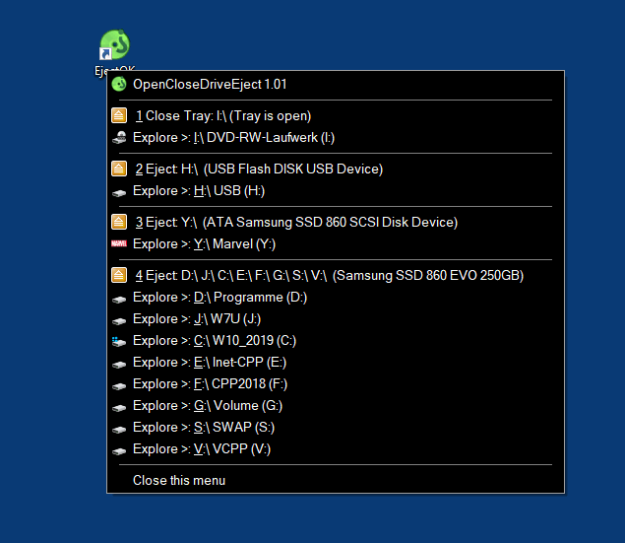Click the Marvel icon beside drive Y:
This screenshot has width=625, height=543.
[x=119, y=243]
